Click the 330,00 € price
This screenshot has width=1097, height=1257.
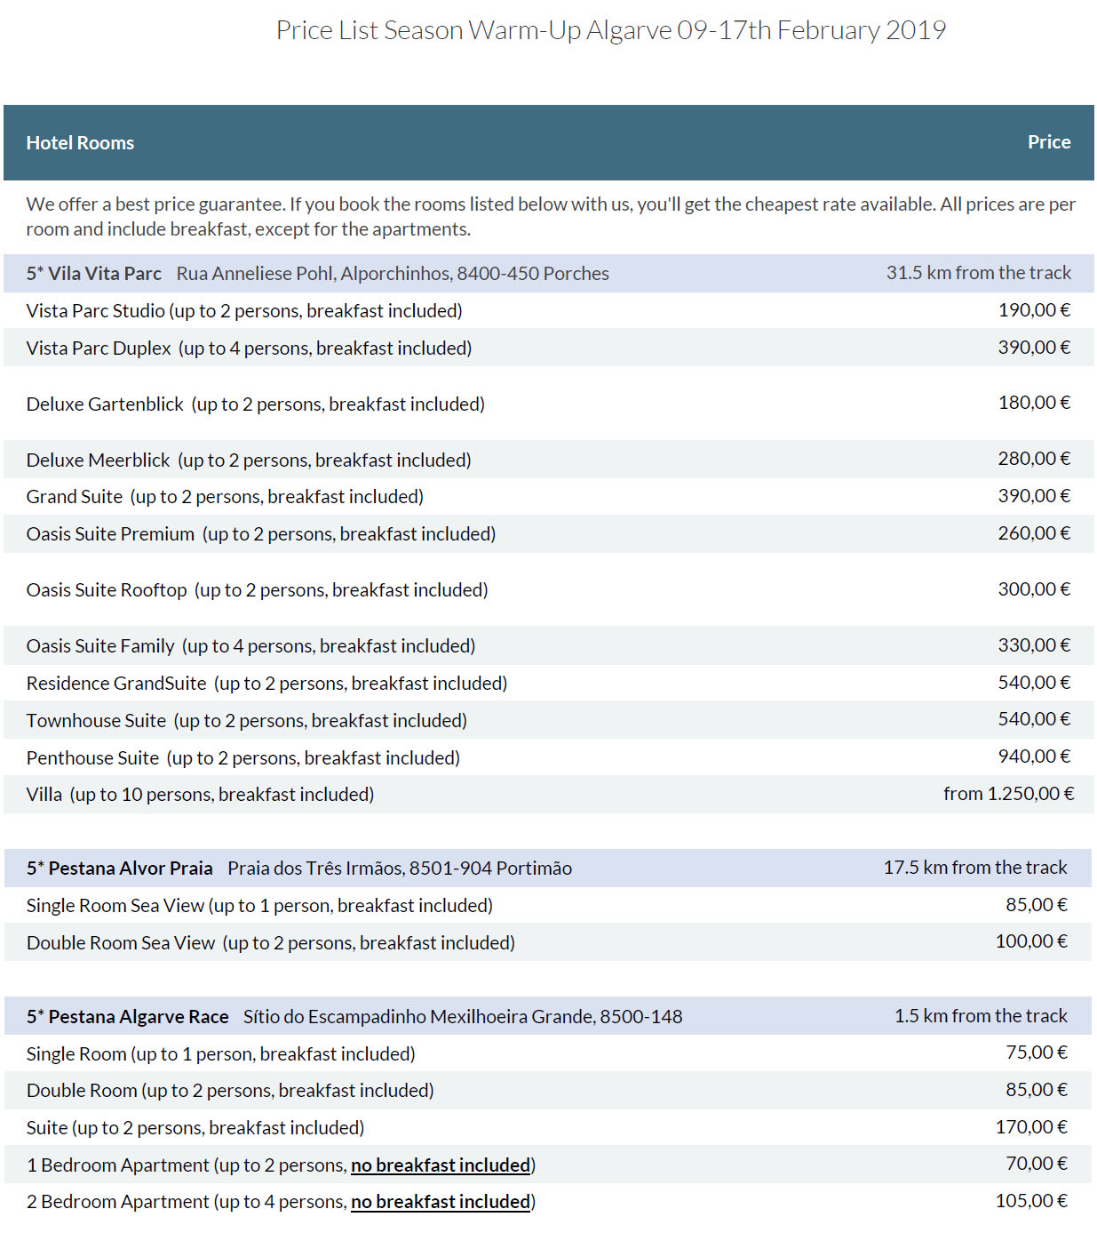[x=1035, y=645]
